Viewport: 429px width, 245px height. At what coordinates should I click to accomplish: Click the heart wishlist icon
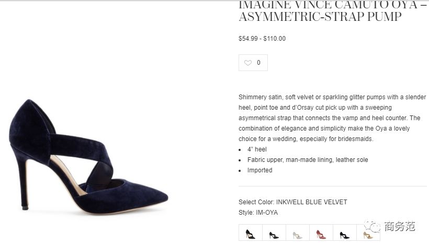point(248,63)
